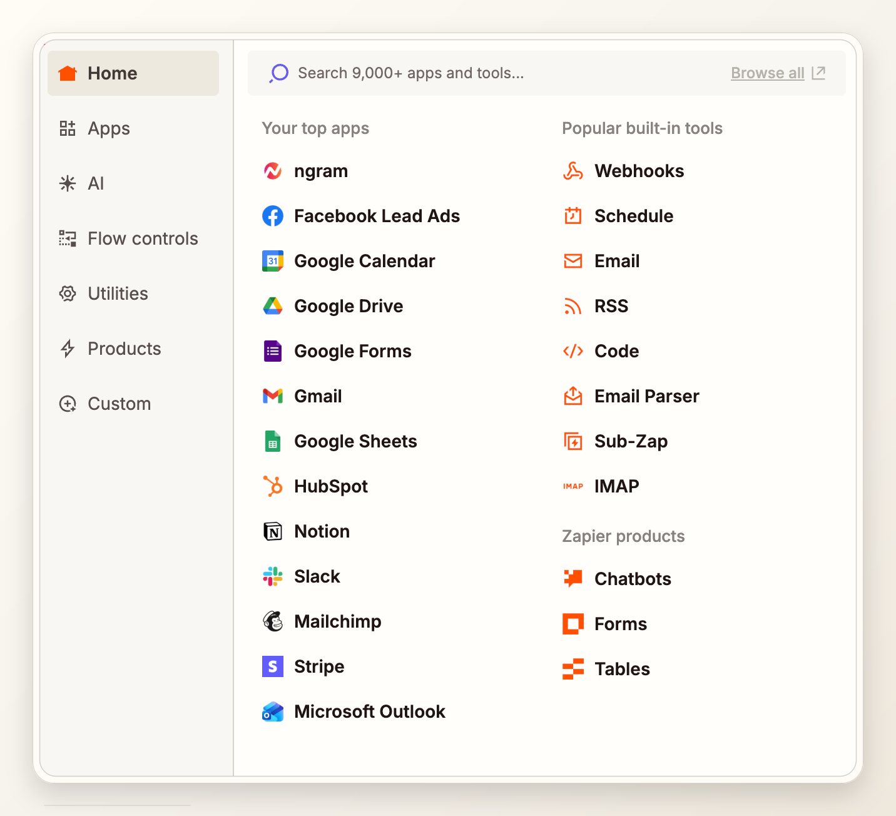Click the Google Forms icon

[273, 351]
